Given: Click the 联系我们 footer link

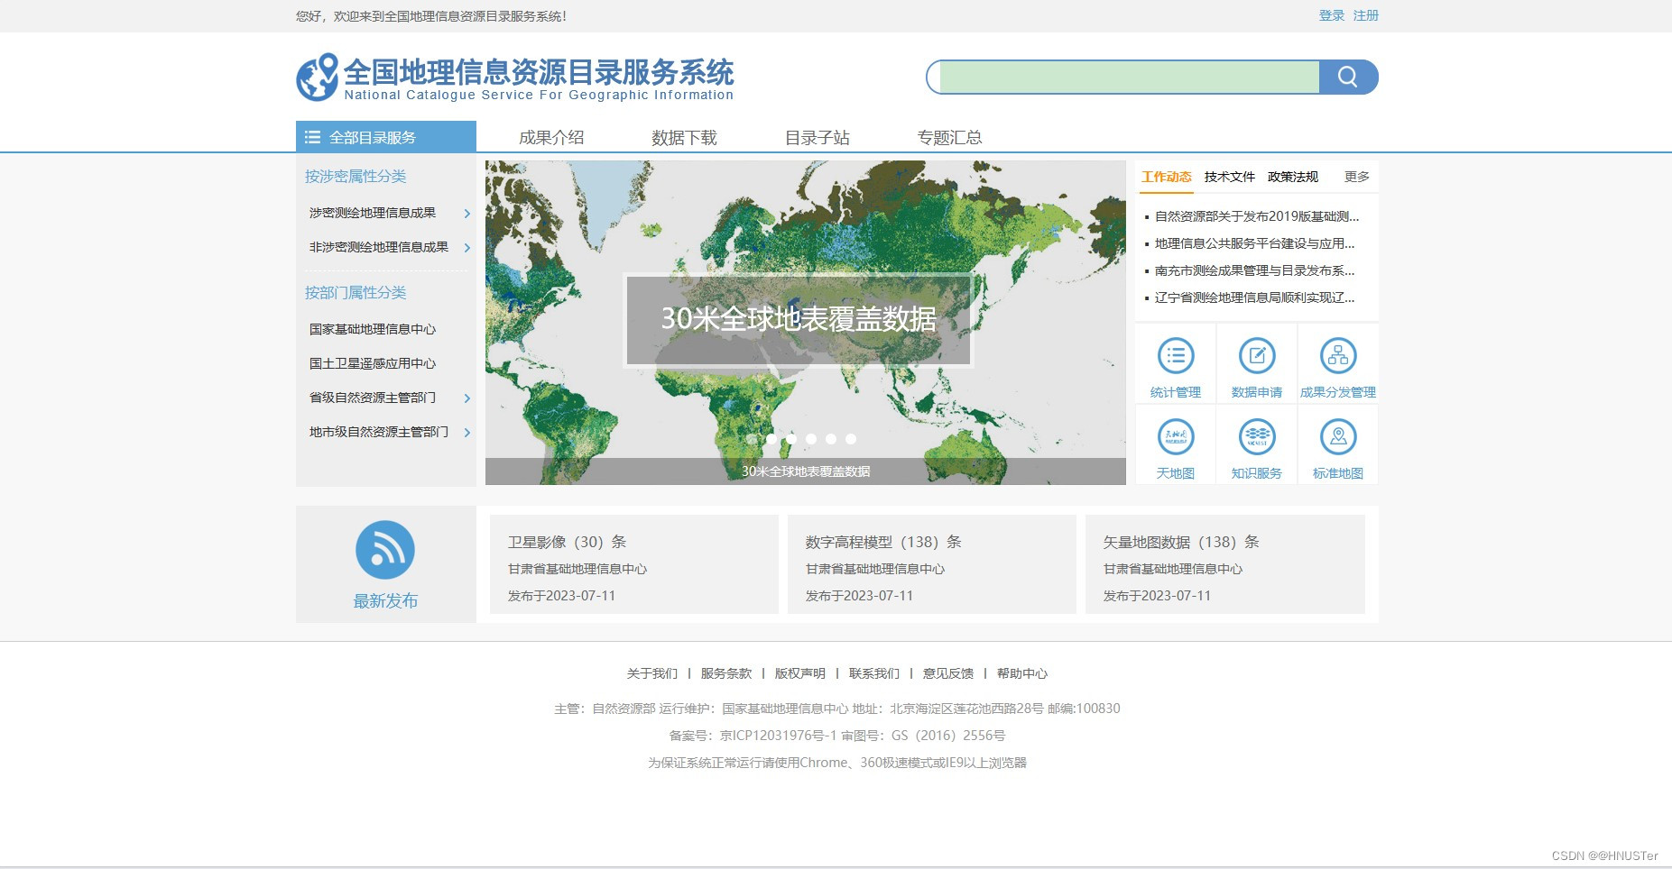Looking at the screenshot, I should [x=874, y=673].
